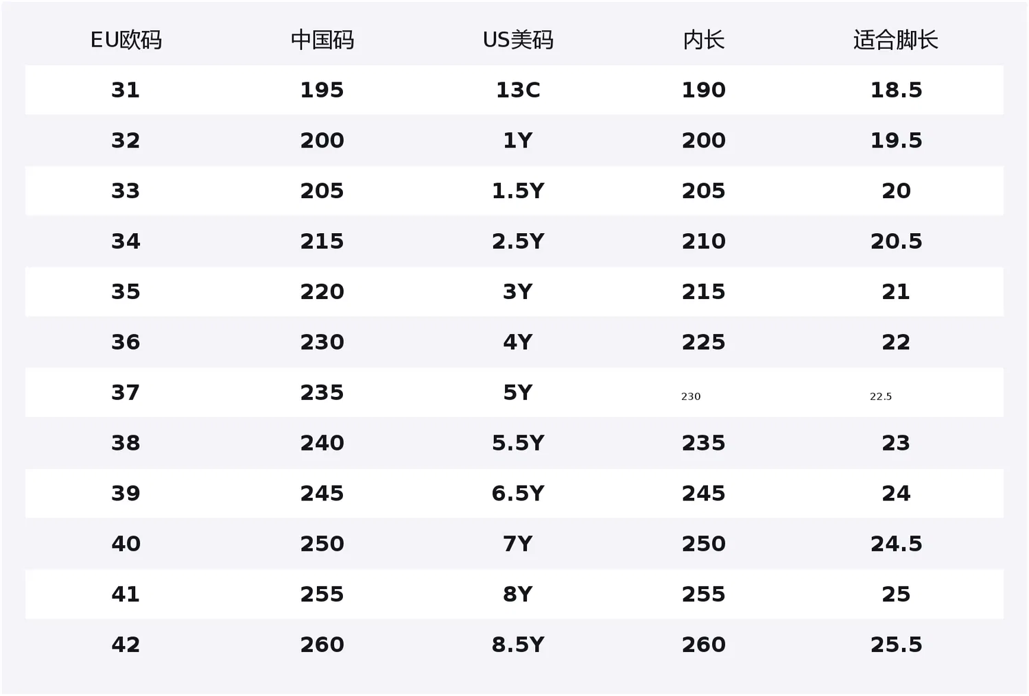Click foot length 25.5 cell
Image resolution: width=1029 pixels, height=696 pixels.
pos(896,645)
